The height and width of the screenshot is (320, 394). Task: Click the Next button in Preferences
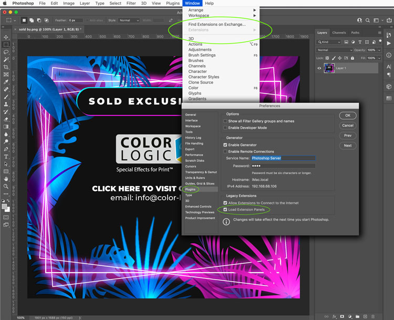(x=348, y=146)
